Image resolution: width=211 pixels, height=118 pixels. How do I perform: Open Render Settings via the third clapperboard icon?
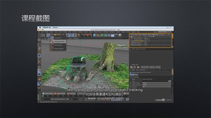(x=90, y=35)
